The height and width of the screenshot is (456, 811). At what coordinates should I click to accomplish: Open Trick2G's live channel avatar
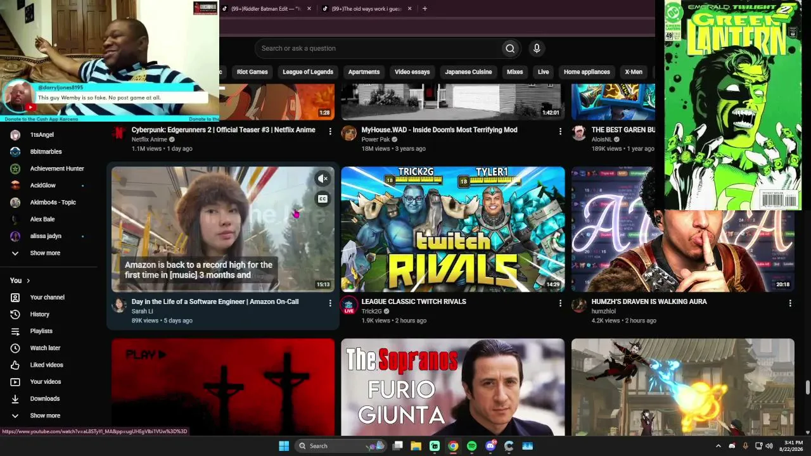click(x=349, y=305)
